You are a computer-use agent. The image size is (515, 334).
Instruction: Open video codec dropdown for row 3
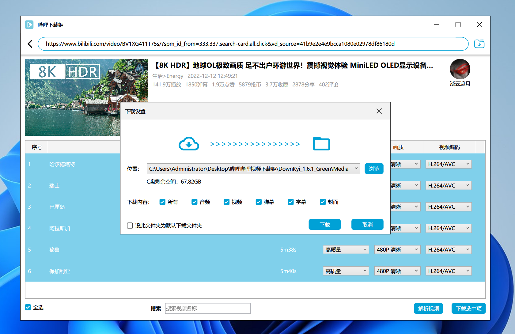pos(448,207)
